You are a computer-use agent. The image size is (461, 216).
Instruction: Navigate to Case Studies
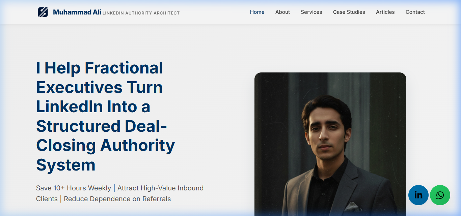coord(349,12)
